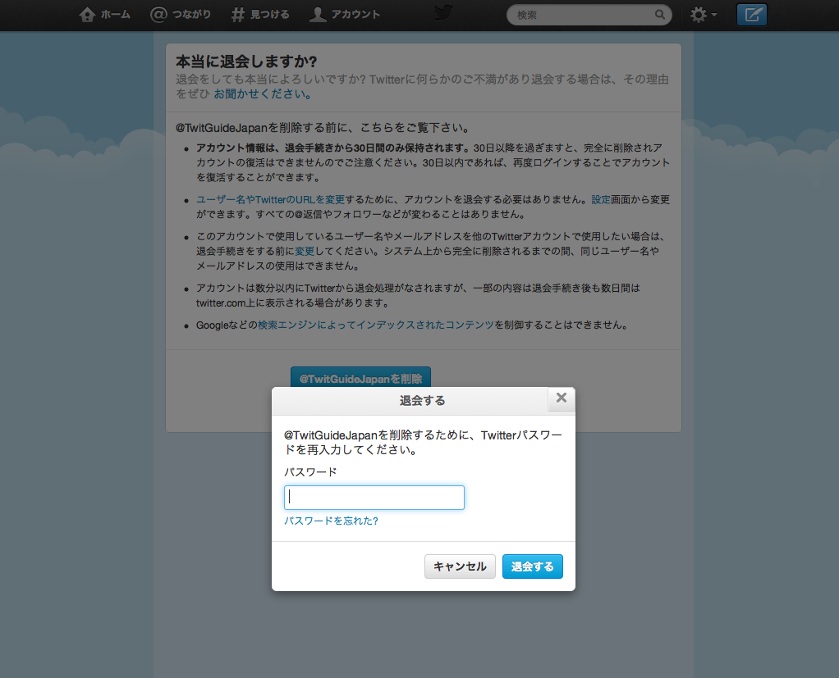The width and height of the screenshot is (839, 678).
Task: Click the @ icon beside つながり
Action: click(x=158, y=15)
